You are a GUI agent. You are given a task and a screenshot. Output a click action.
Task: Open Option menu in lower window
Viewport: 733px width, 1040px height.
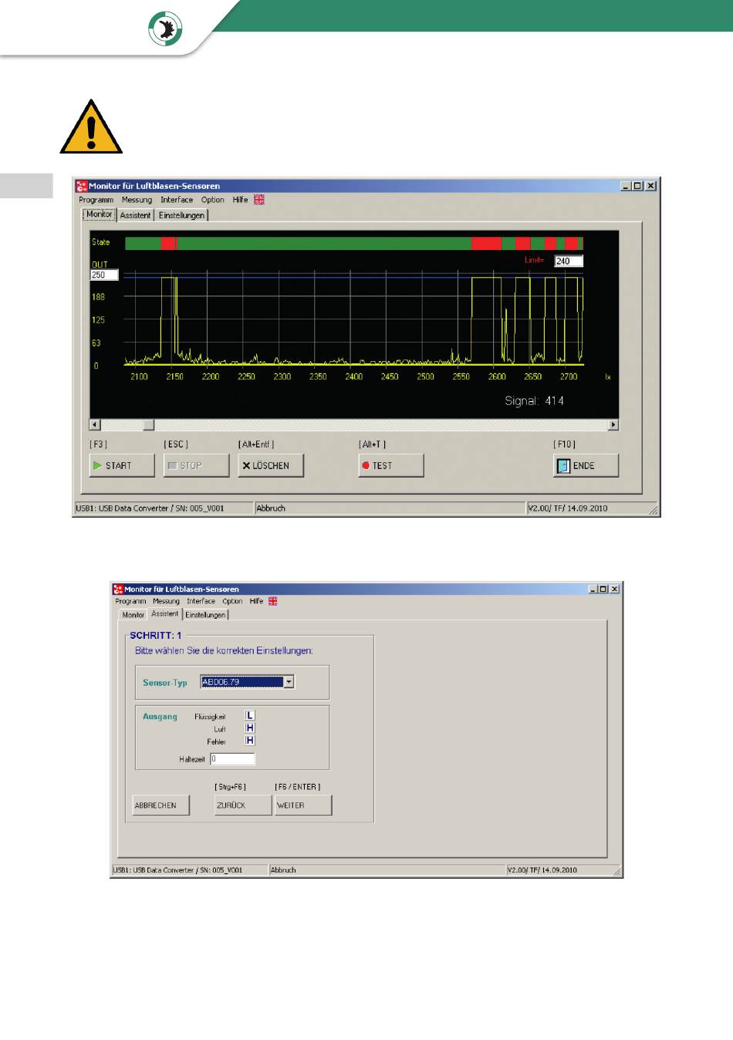click(232, 601)
